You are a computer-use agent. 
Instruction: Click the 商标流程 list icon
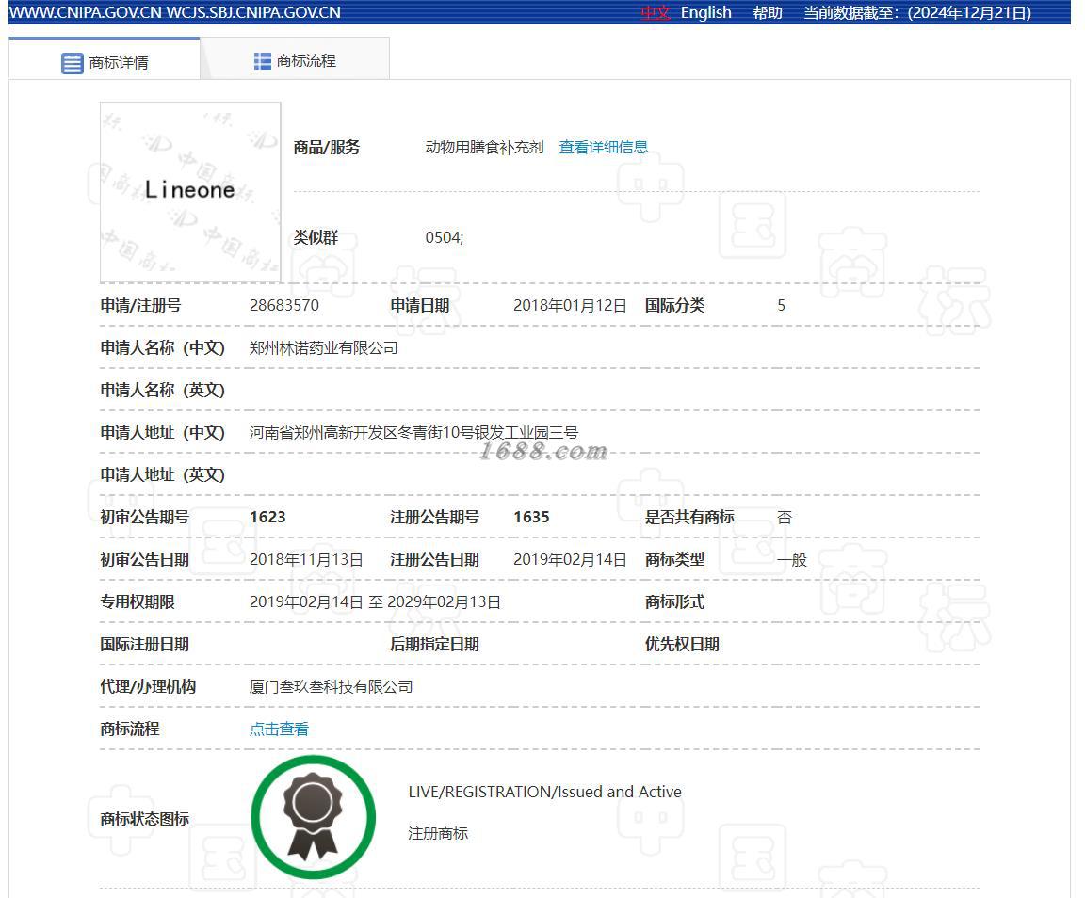tap(262, 61)
